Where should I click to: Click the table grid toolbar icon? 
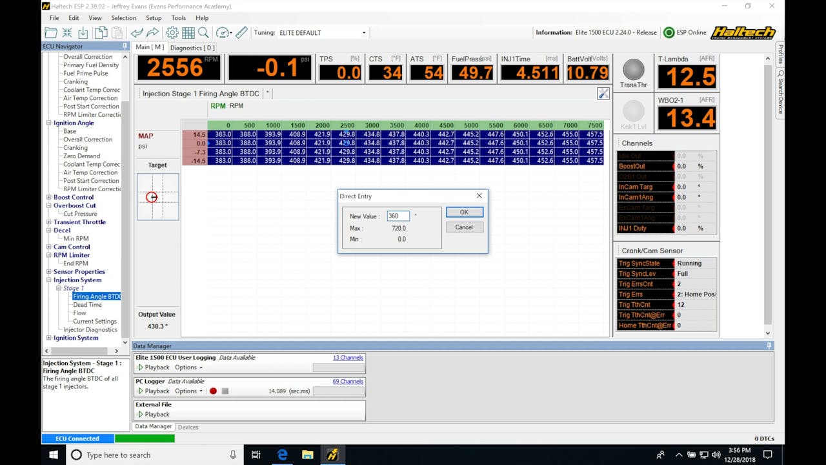[188, 33]
